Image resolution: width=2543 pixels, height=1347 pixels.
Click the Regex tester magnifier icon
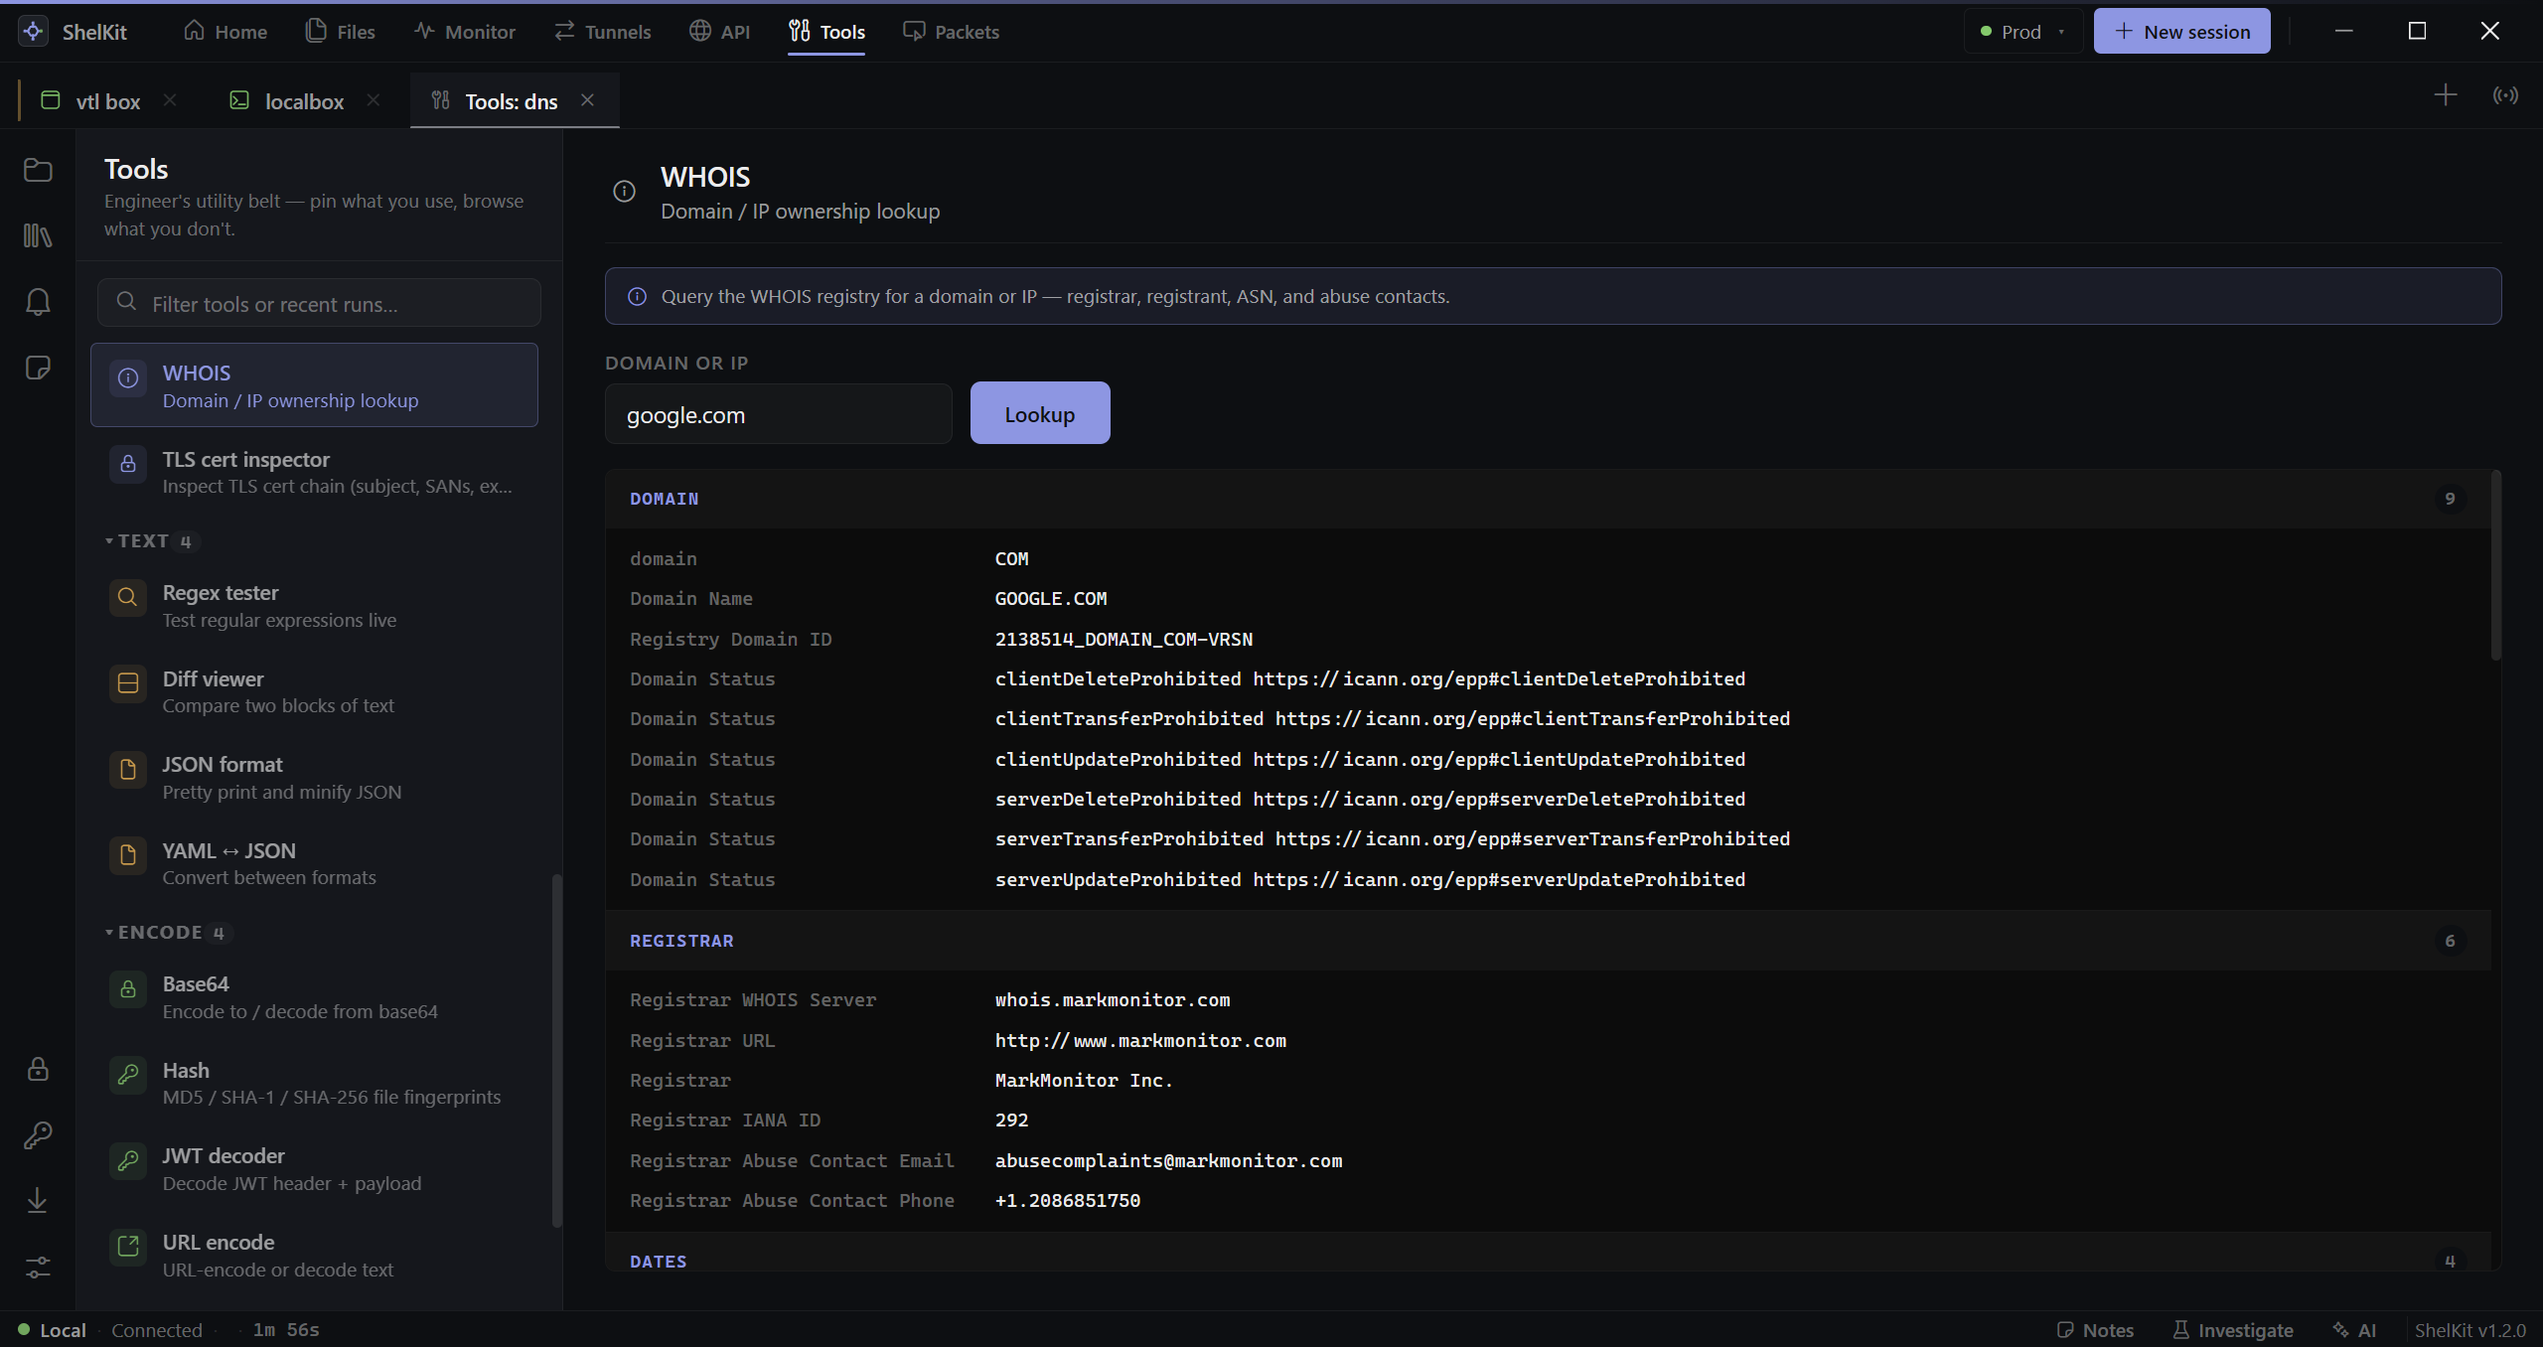point(128,597)
